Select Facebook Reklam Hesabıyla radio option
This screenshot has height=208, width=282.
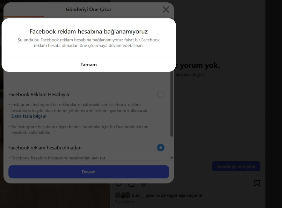[x=161, y=94]
